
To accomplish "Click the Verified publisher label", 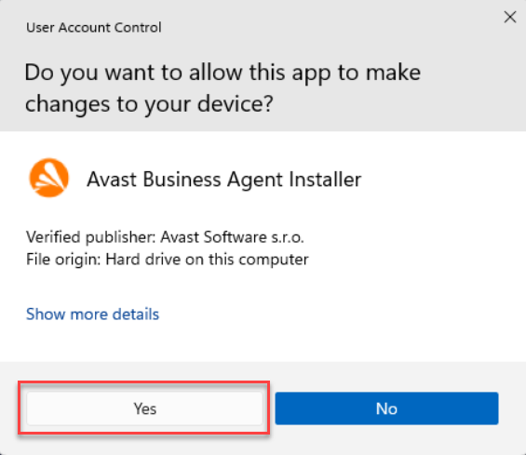I will click(x=90, y=237).
